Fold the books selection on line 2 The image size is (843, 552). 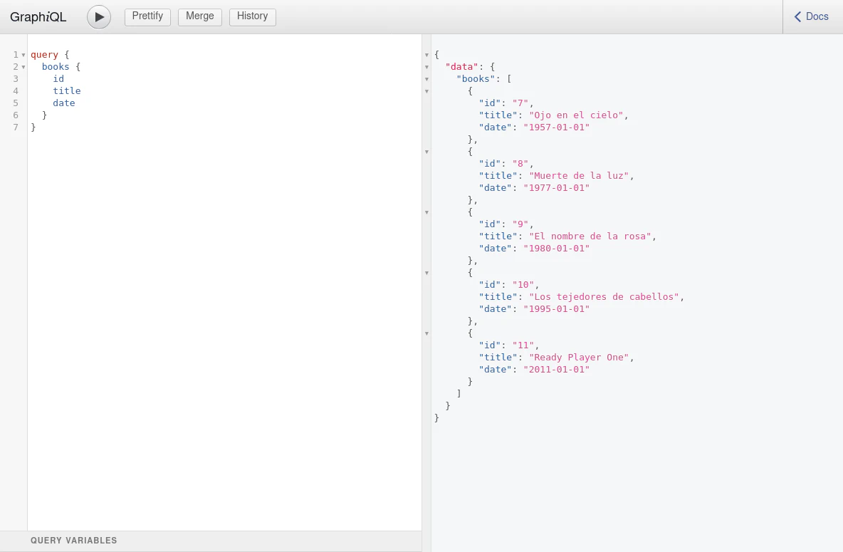23,67
